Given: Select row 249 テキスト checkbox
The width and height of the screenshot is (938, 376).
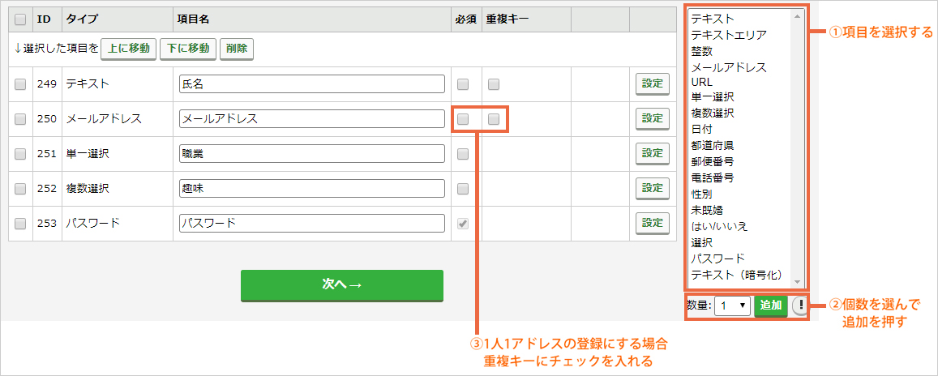Looking at the screenshot, I should coord(20,84).
